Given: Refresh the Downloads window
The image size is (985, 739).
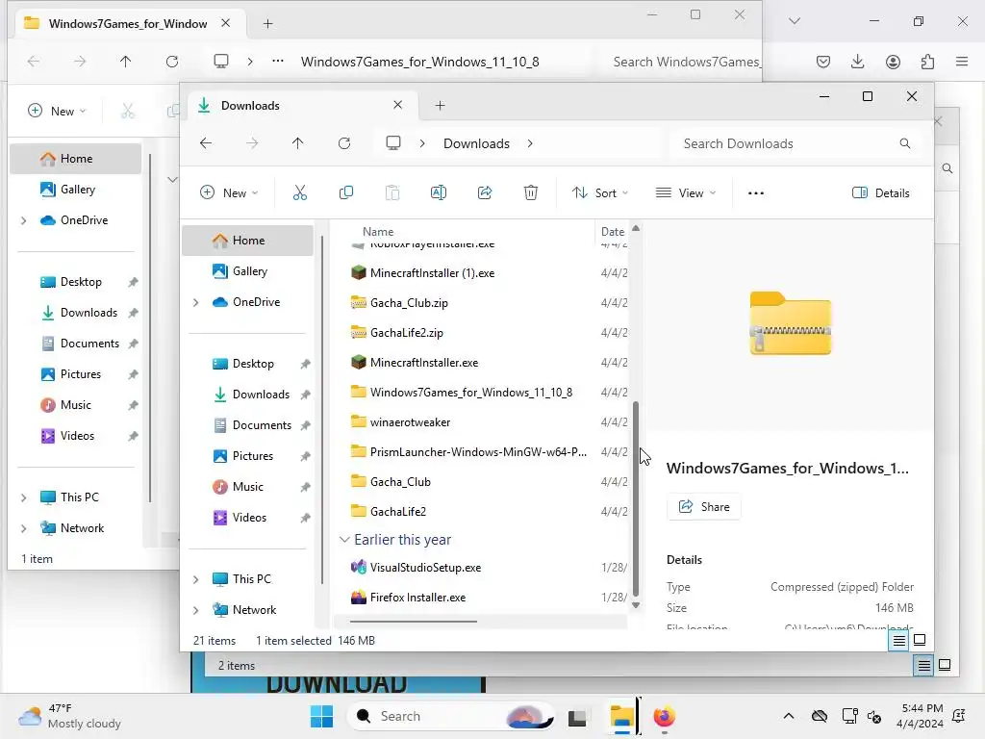Looking at the screenshot, I should point(344,143).
